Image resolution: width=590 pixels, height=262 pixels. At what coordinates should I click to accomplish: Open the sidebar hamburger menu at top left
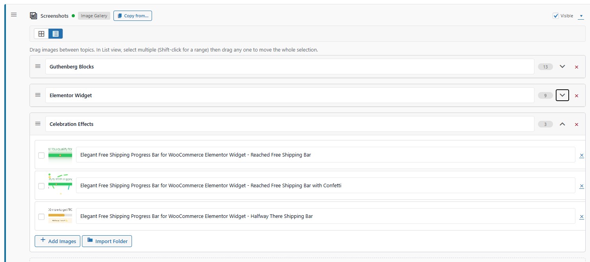(14, 15)
